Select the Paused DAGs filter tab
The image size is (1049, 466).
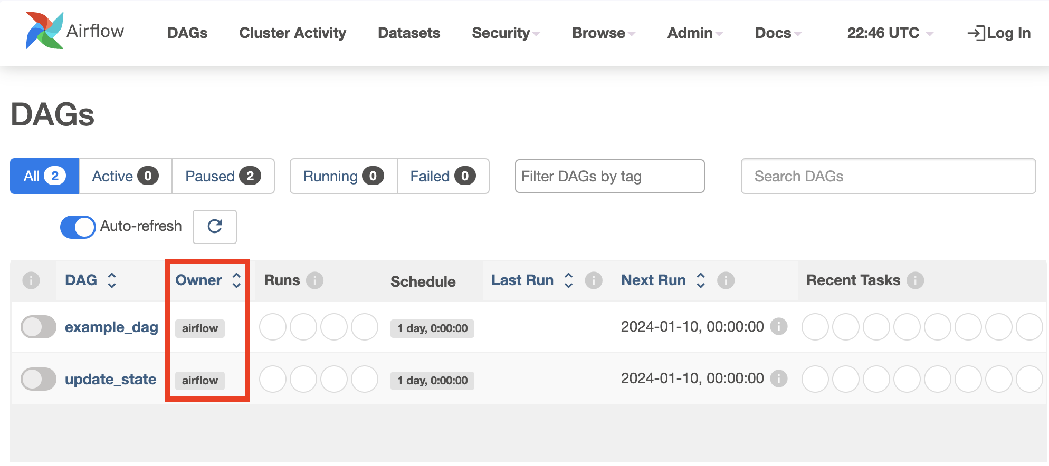tap(223, 176)
